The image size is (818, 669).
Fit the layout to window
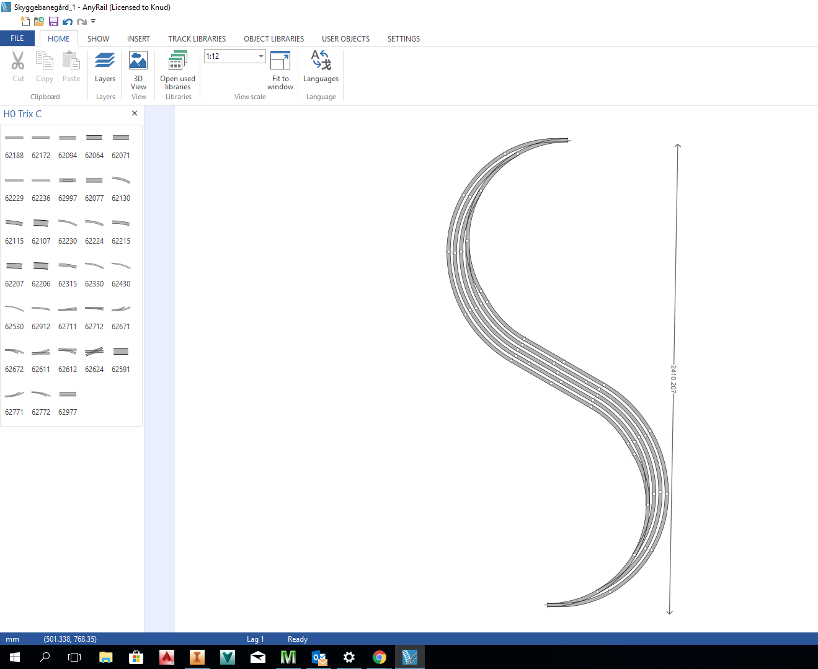[x=280, y=70]
